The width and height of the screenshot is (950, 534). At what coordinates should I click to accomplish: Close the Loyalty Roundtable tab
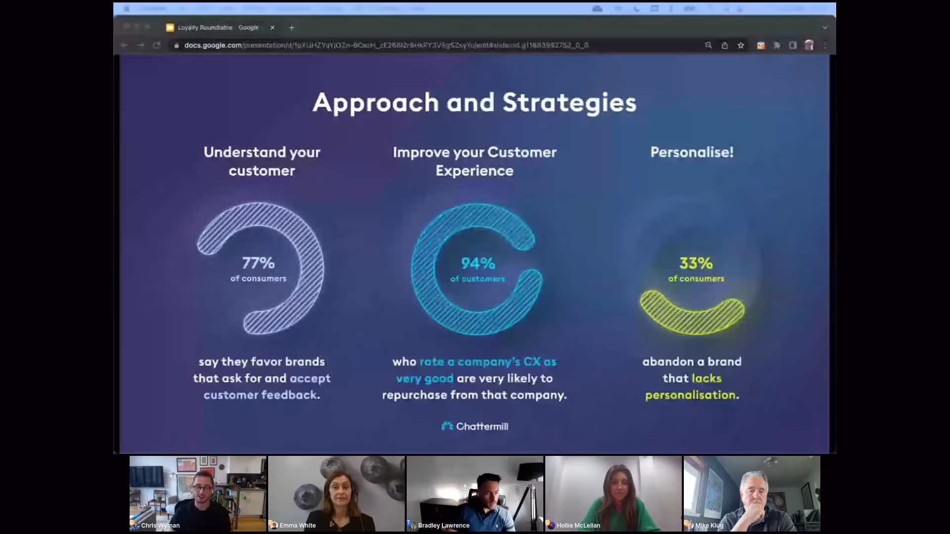(272, 28)
